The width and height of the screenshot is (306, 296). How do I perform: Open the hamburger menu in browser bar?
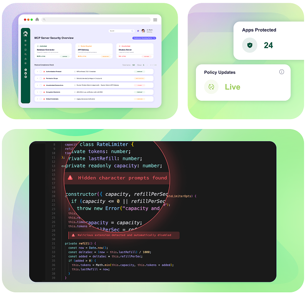[x=155, y=20]
